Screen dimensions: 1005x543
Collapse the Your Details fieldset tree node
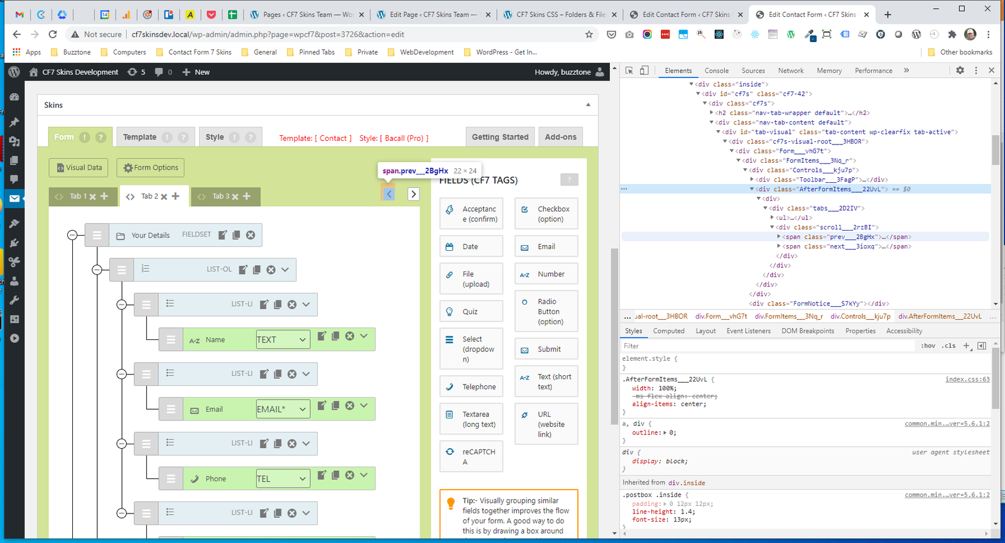72,235
